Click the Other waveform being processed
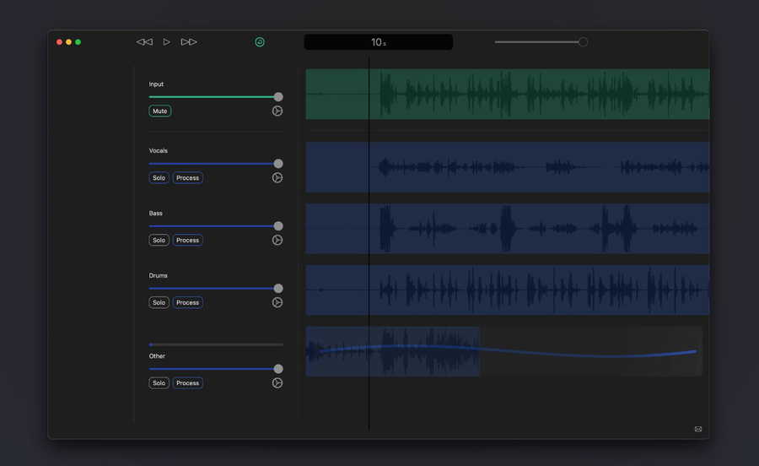The height and width of the screenshot is (466, 759). click(504, 352)
